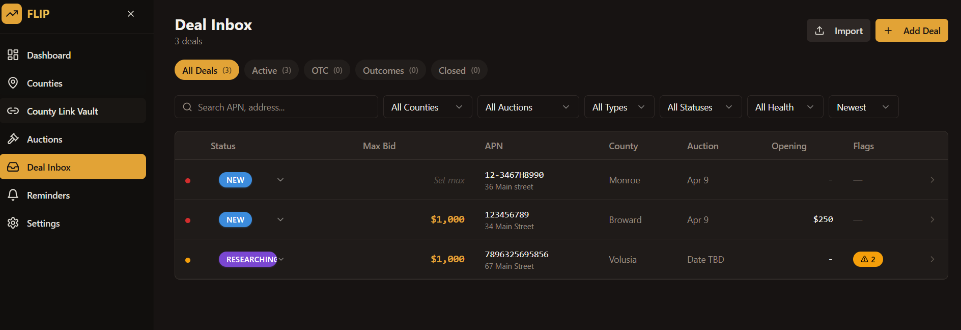Open Dashboard from the sidebar
The width and height of the screenshot is (961, 330).
[x=73, y=55]
